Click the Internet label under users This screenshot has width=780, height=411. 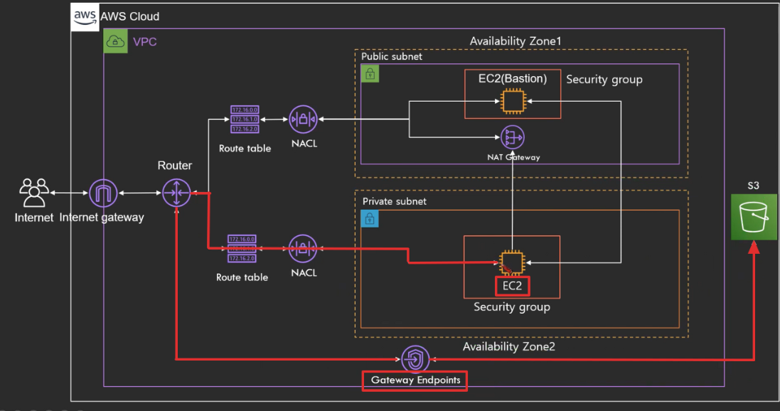34,218
